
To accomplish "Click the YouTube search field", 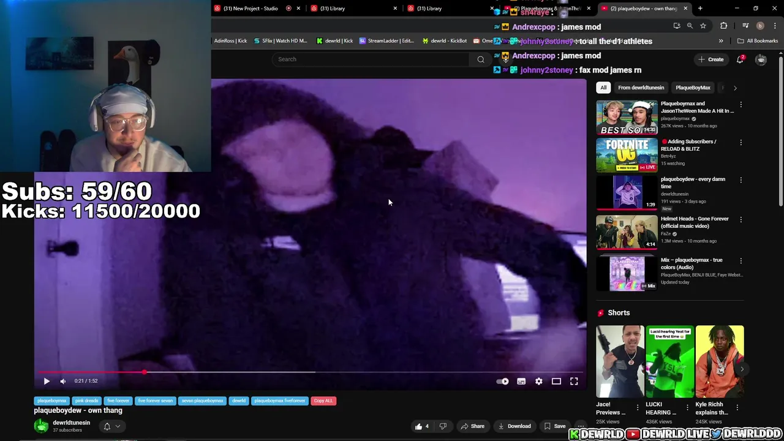I will (x=372, y=59).
